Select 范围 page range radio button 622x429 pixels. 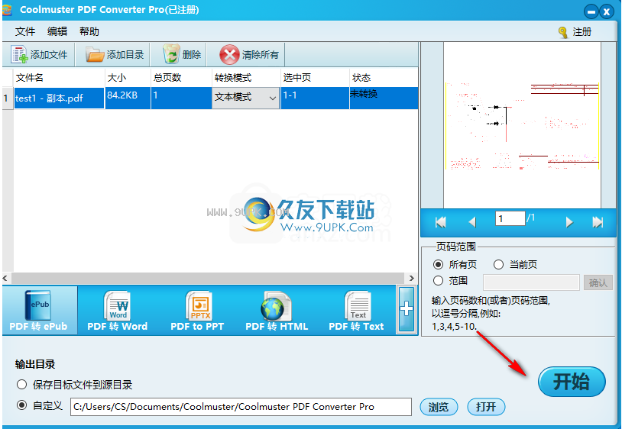(x=438, y=281)
